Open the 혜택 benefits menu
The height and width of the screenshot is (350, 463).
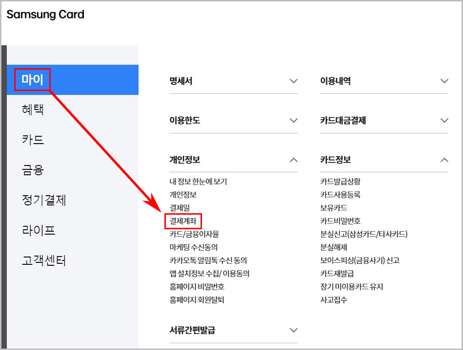(32, 110)
